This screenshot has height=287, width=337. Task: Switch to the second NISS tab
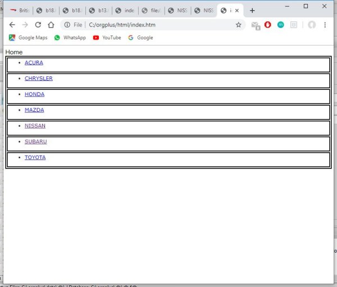coord(204,11)
